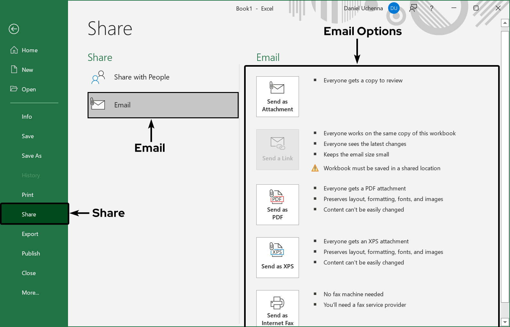The image size is (510, 327).
Task: Click the Daniel Uchenna account name
Action: [x=363, y=8]
